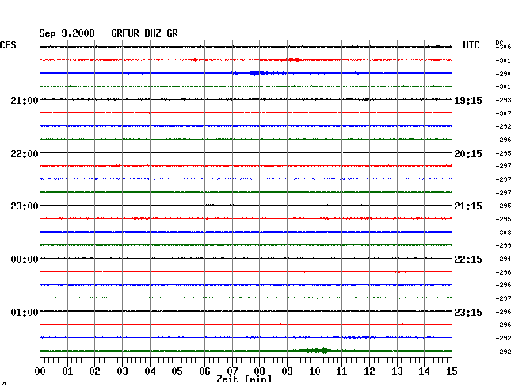Click the 23:15 UTC time label

(468, 312)
